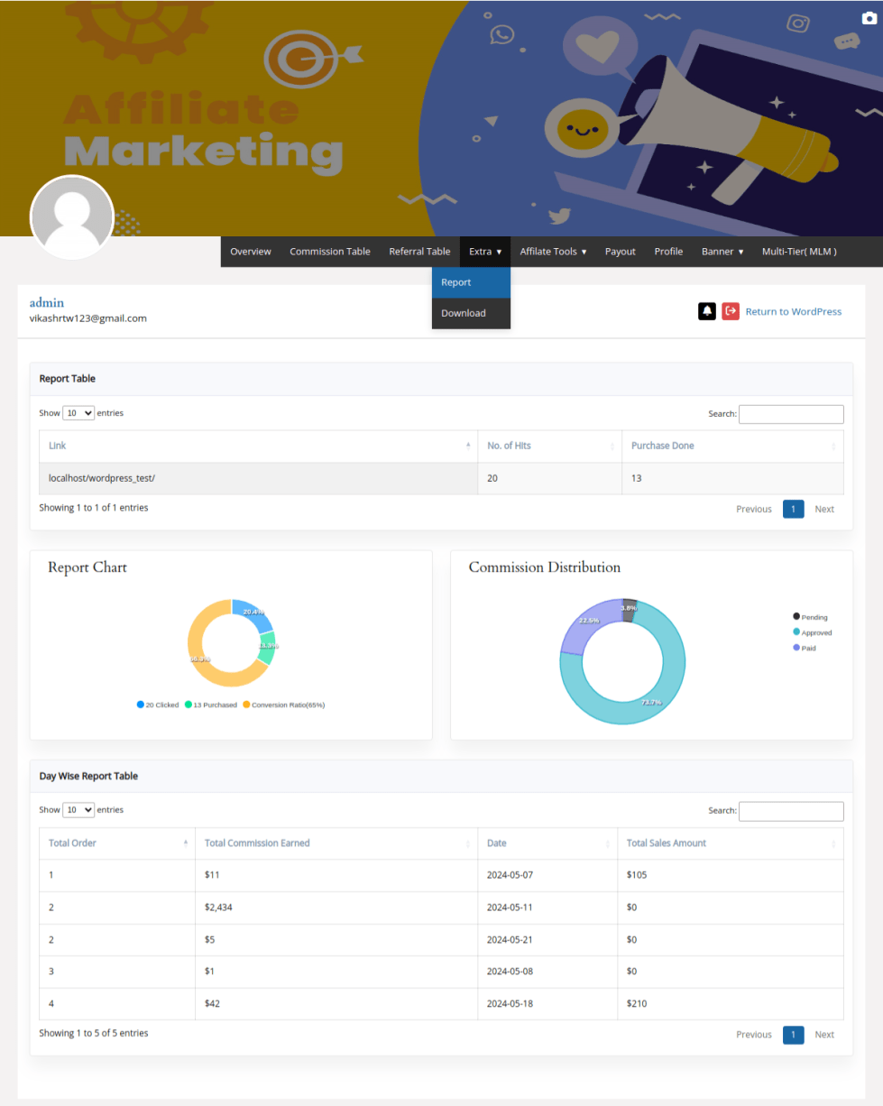Screen dimensions: 883x1106
Task: Click the camera icon on cover banner
Action: click(x=869, y=18)
